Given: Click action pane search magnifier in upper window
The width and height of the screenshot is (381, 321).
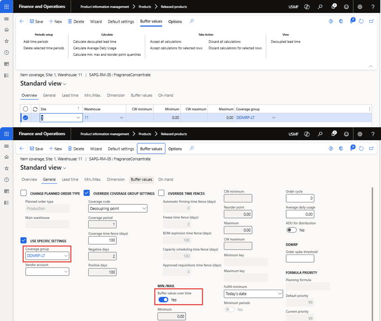Looking at the screenshot, I should pyautogui.click(x=192, y=21).
